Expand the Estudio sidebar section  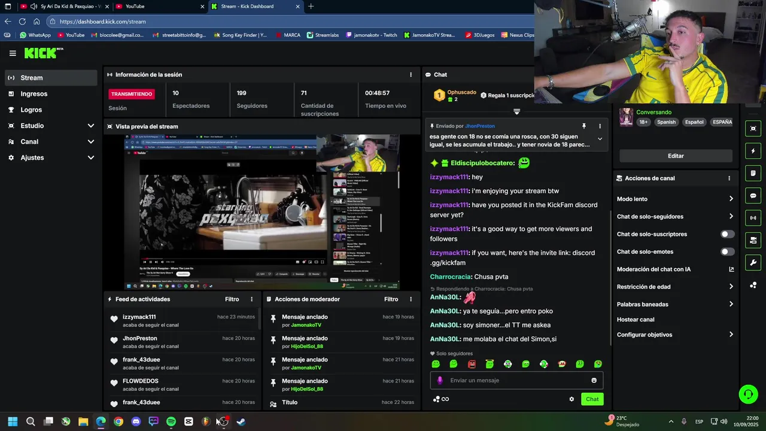[x=91, y=126]
